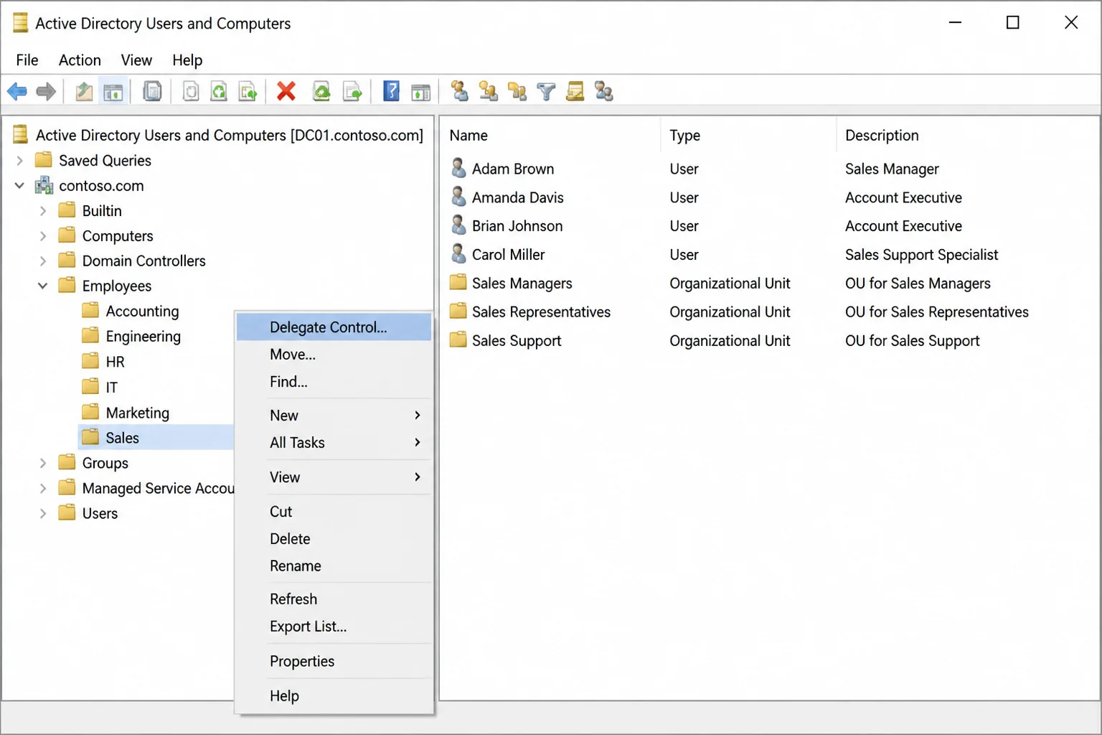Click the Forward arrow toolbar button

point(46,91)
